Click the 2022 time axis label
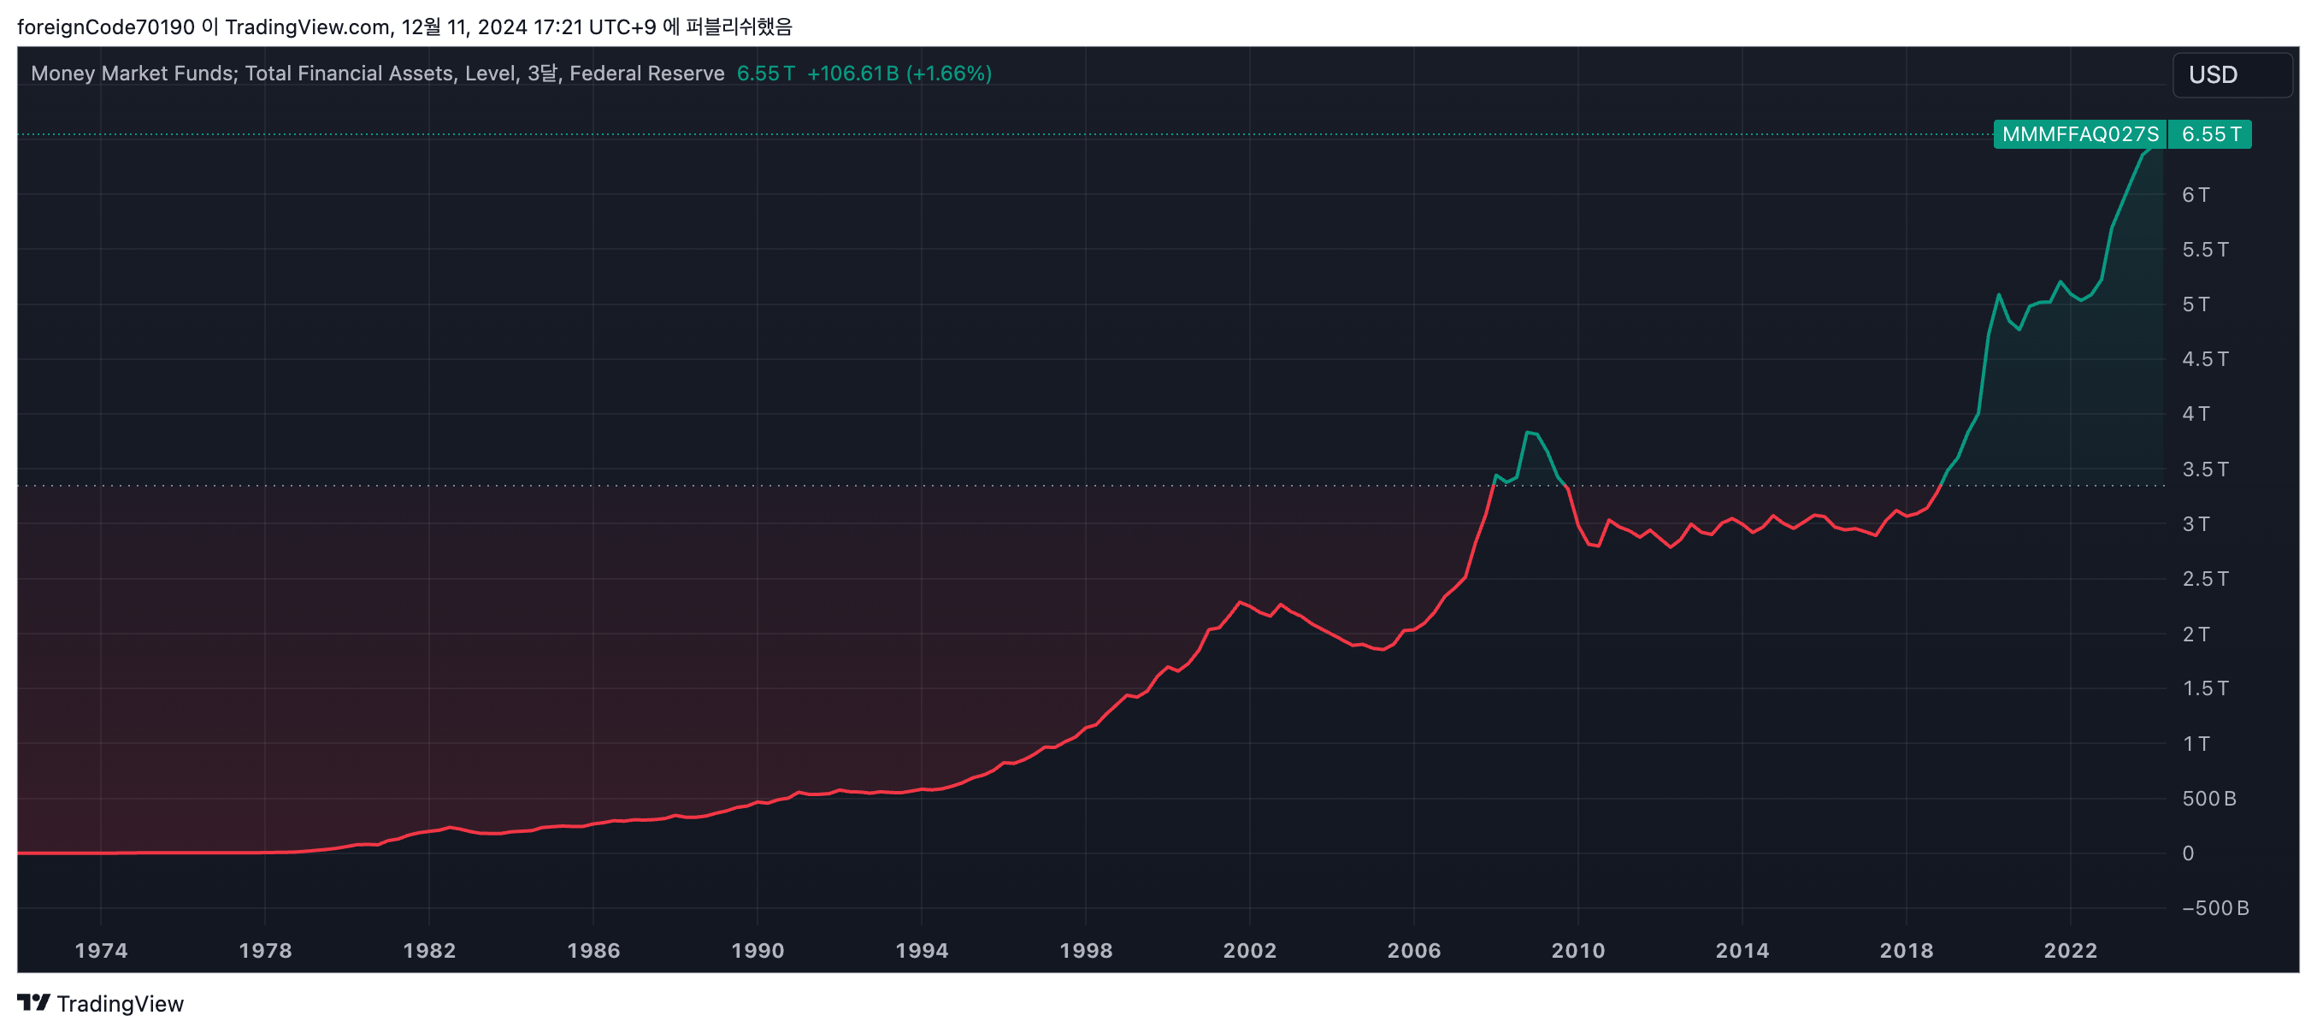Screen dimensions: 2317x1033 [2071, 950]
